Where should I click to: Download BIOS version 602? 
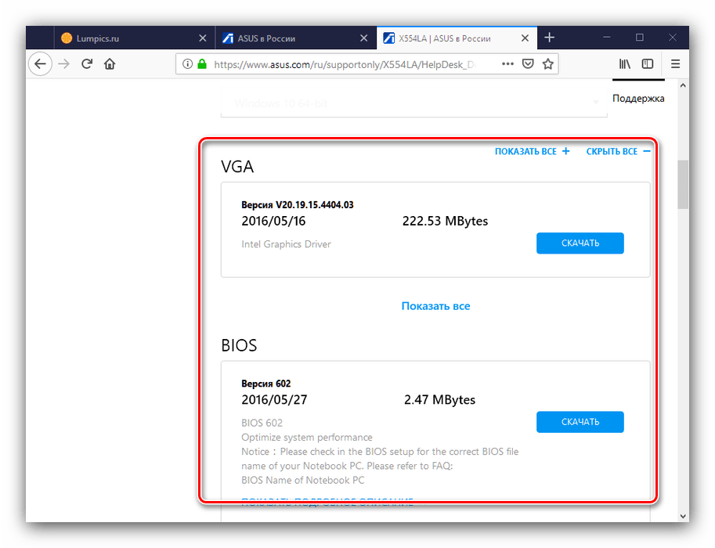[580, 422]
